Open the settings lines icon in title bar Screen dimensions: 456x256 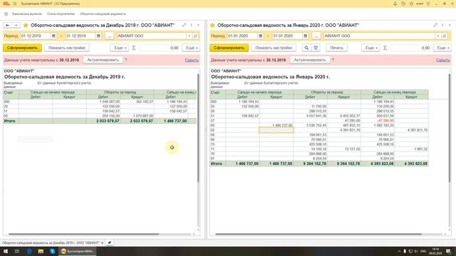point(428,4)
